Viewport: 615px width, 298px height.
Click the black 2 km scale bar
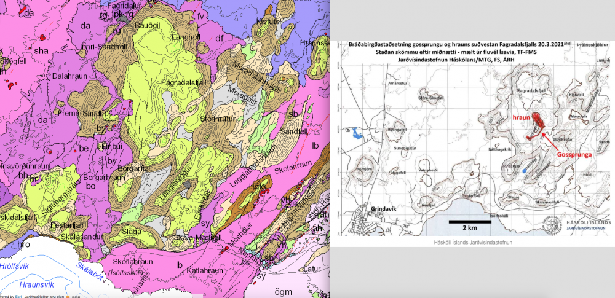[469, 221]
